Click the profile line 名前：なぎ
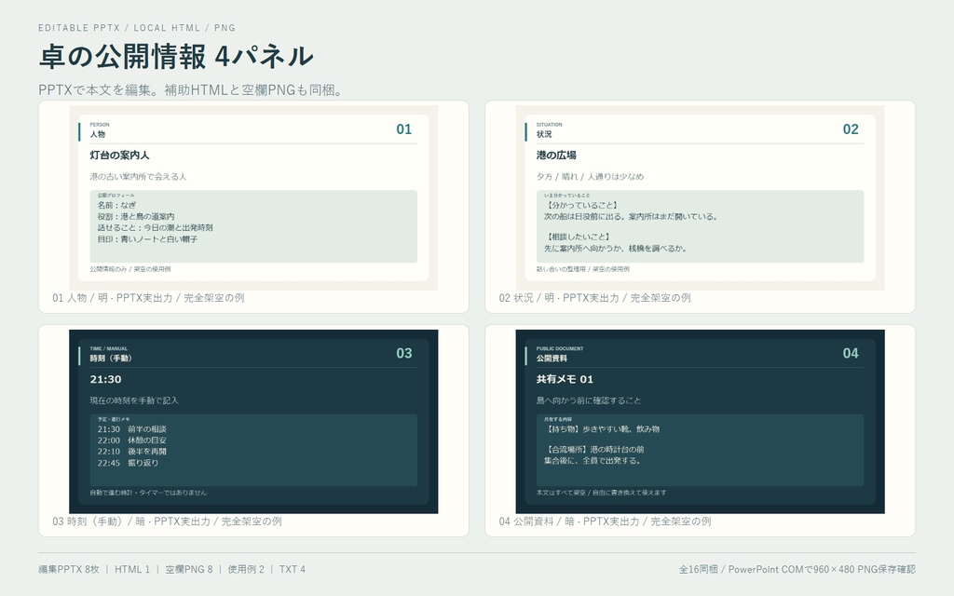Image resolution: width=954 pixels, height=596 pixels. coord(116,205)
